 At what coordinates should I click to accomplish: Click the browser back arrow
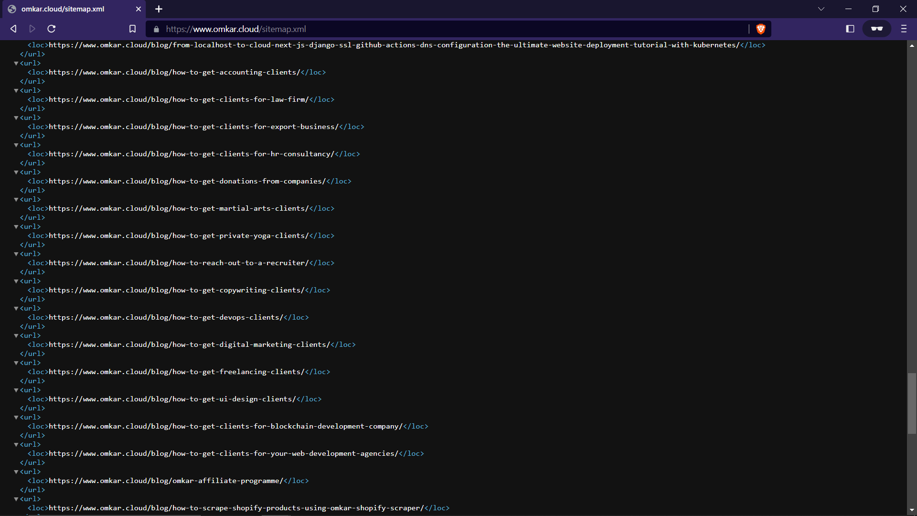tap(13, 29)
